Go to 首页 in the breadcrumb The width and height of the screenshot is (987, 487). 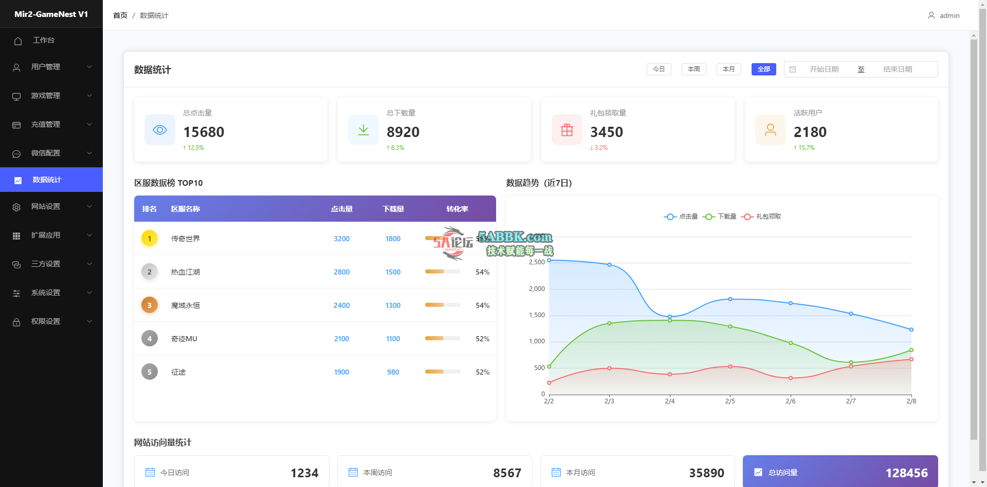pos(120,15)
